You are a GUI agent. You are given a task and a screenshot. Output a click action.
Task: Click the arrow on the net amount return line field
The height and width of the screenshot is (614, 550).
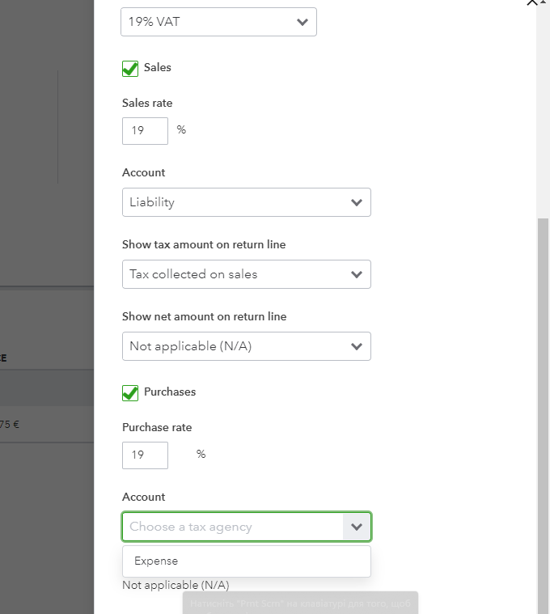[x=357, y=346]
